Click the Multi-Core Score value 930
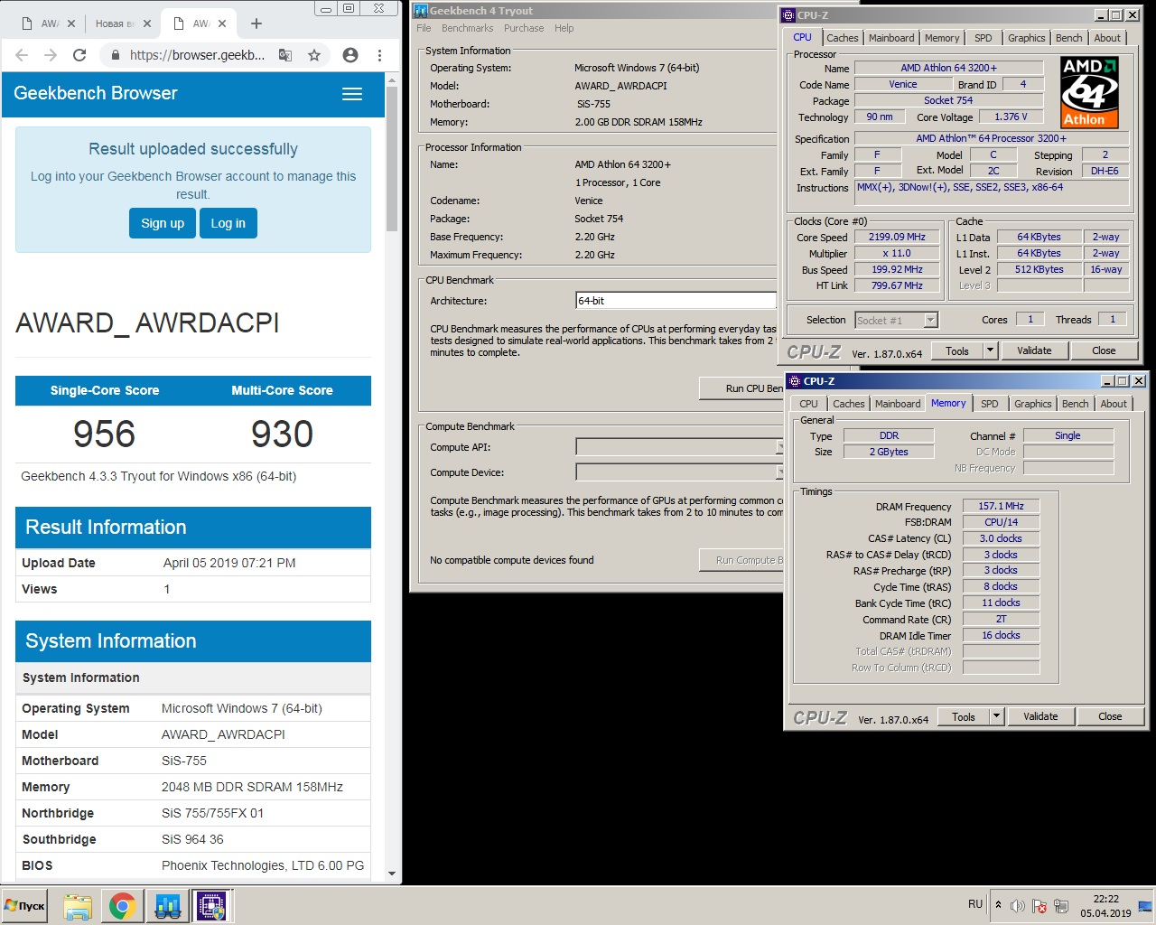This screenshot has width=1156, height=925. pyautogui.click(x=282, y=434)
